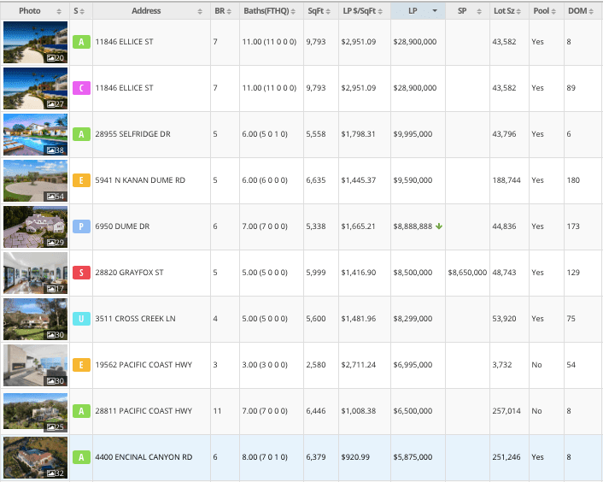Click the red S status badge for 28820 Grayfox St
603x482 pixels.
(81, 273)
